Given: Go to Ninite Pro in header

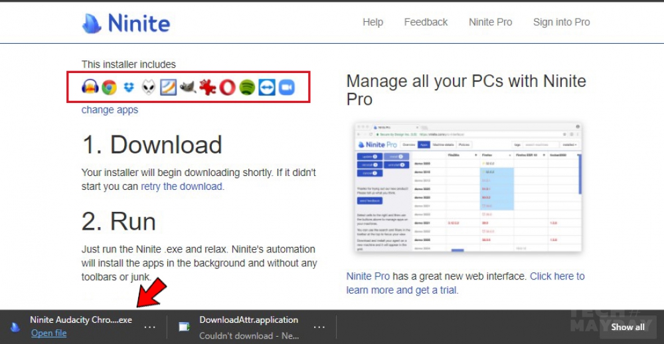Looking at the screenshot, I should pyautogui.click(x=491, y=22).
